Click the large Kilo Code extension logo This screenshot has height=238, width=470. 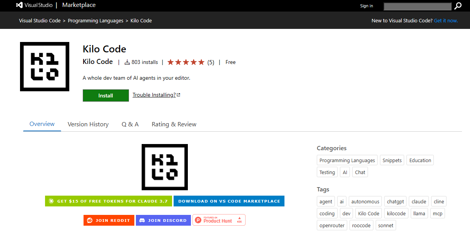point(45,67)
